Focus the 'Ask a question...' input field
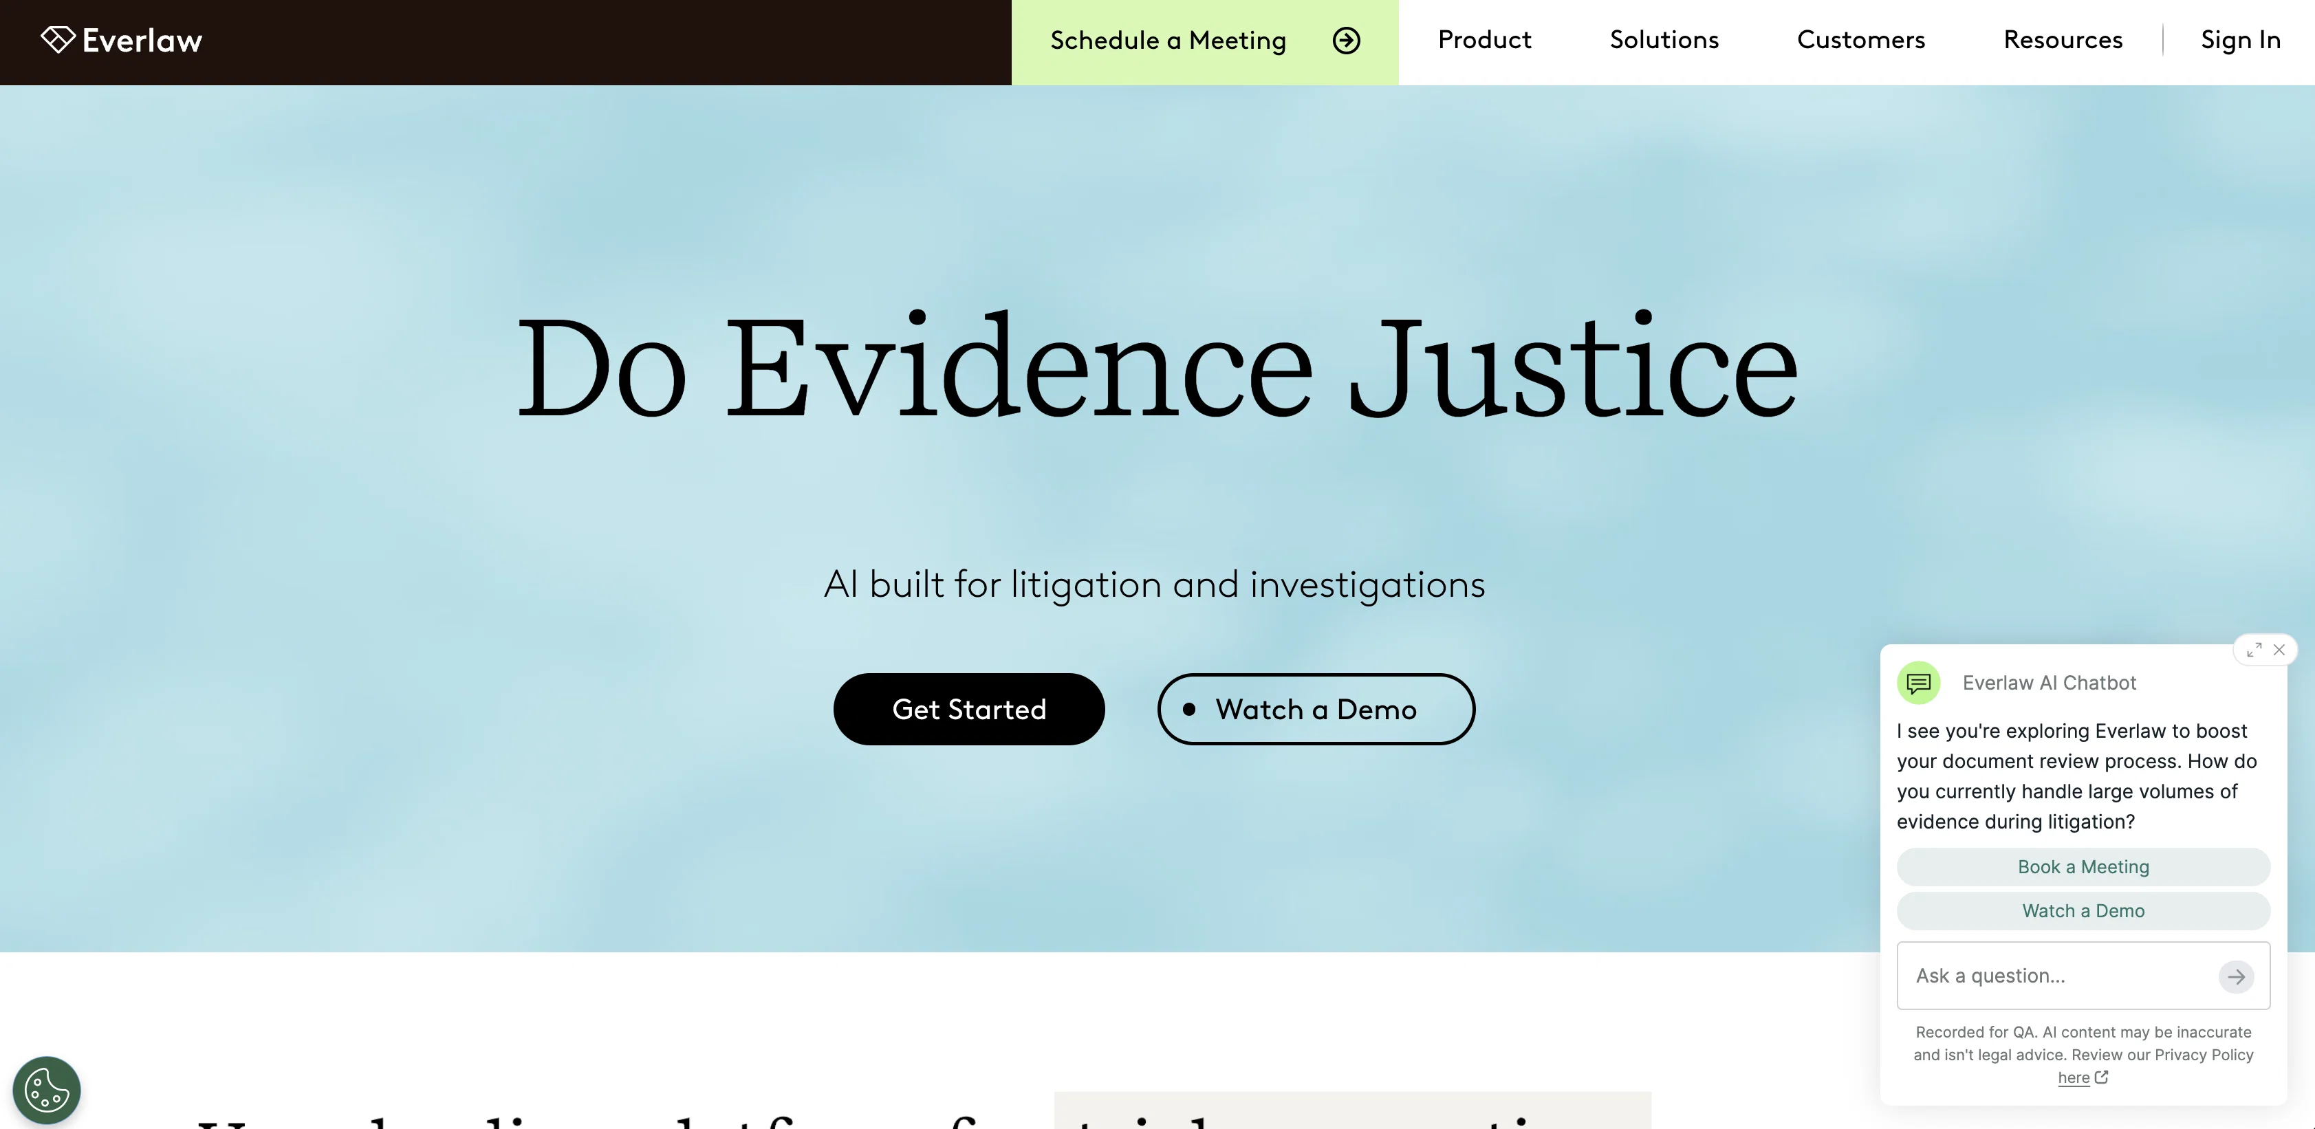The width and height of the screenshot is (2315, 1129). (x=2083, y=976)
